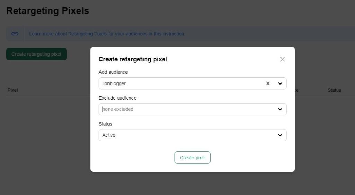Open the Exclude audience dropdown chevron

(280, 109)
